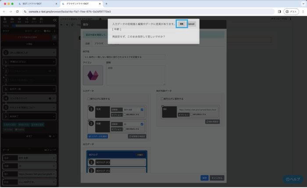
Task: Click the purple BOT icon thumbnail
Action: (93, 75)
